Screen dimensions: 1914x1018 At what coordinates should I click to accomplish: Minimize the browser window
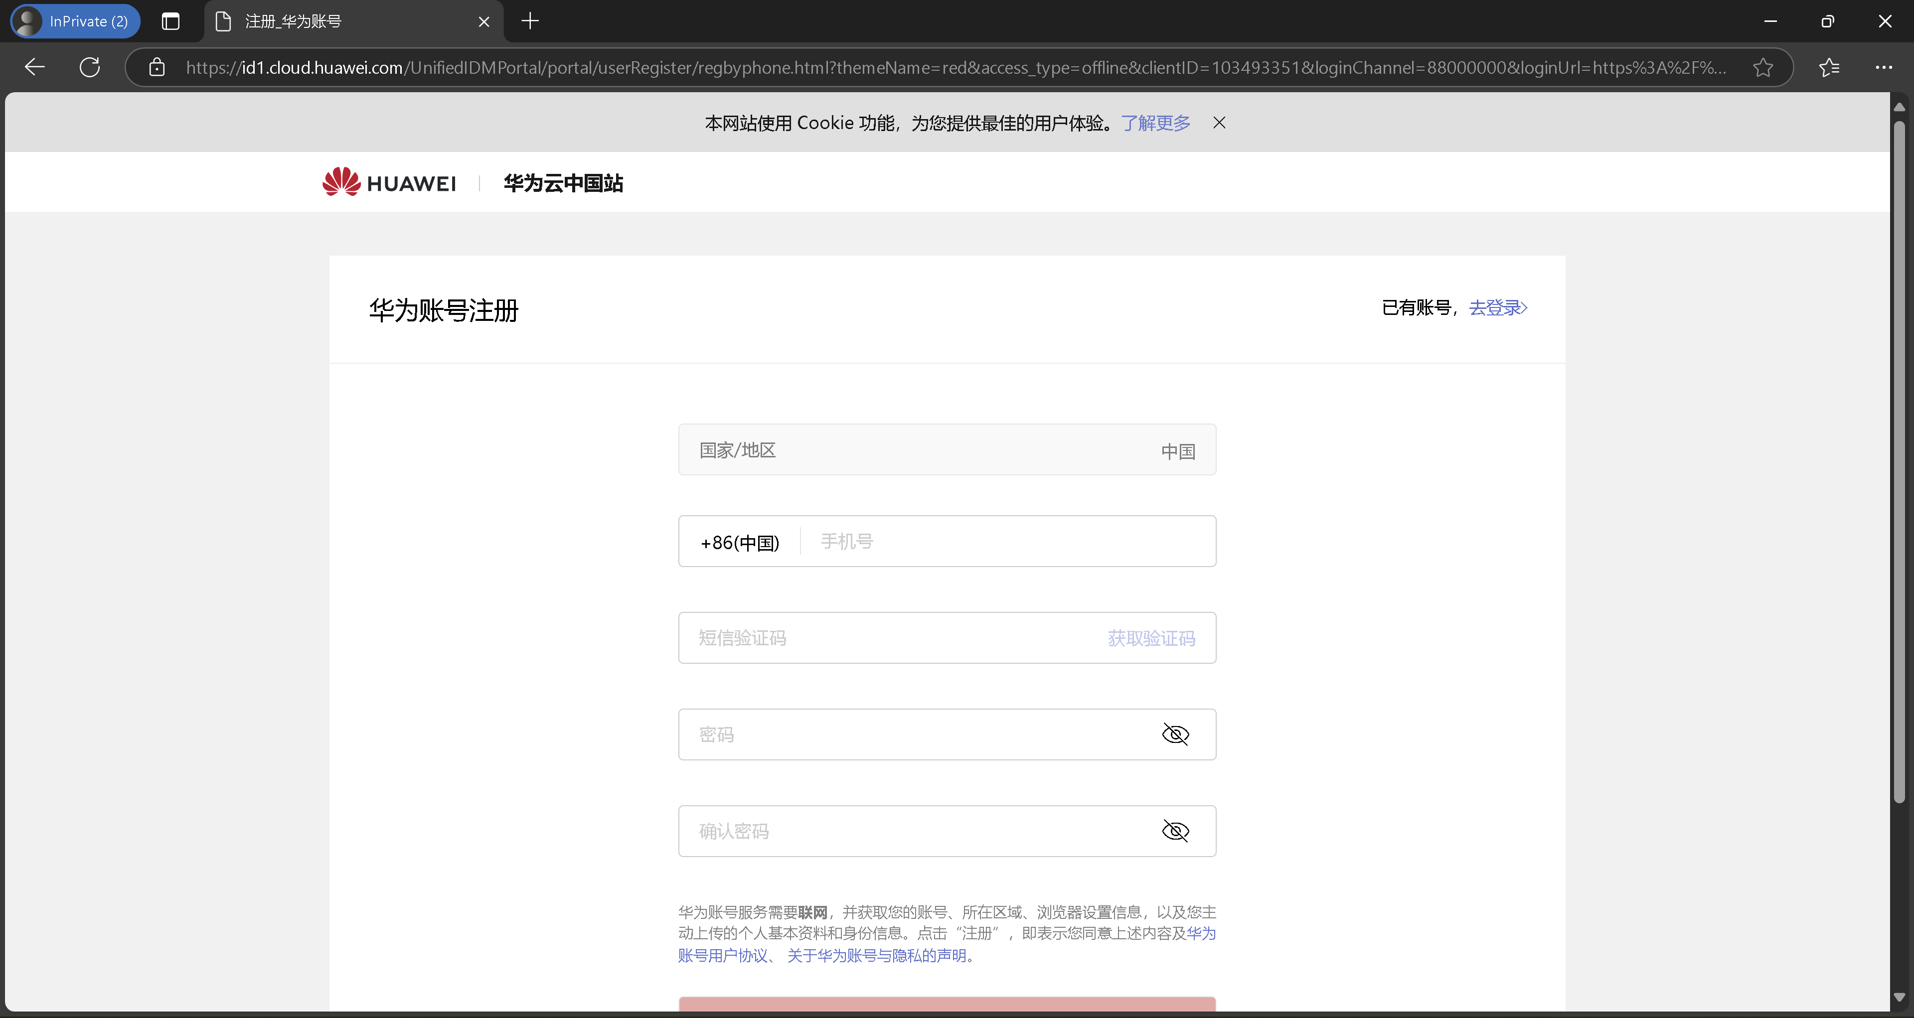click(x=1770, y=21)
